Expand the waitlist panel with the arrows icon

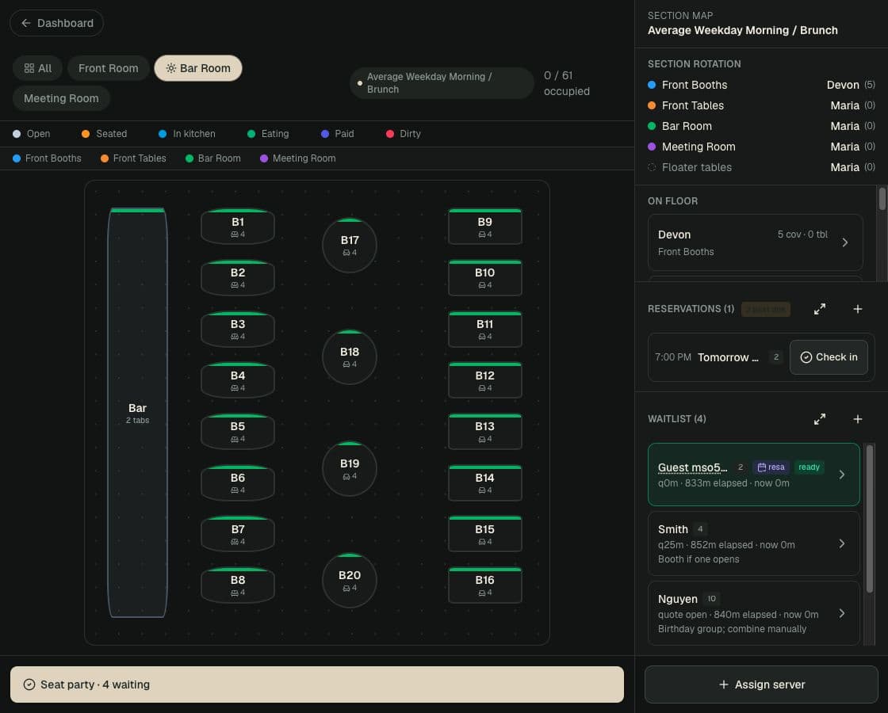(x=820, y=419)
